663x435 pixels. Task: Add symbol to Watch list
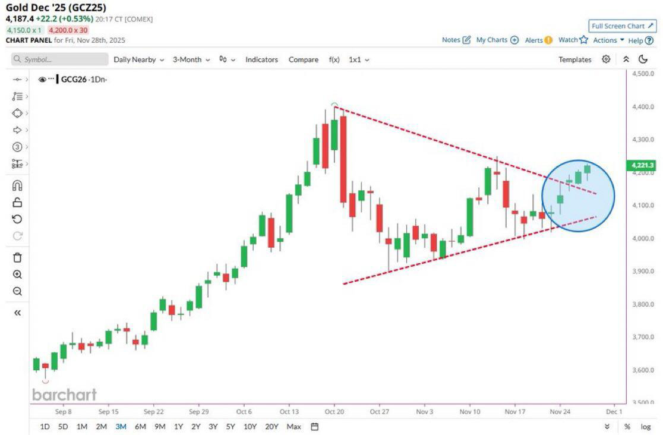[x=573, y=40]
